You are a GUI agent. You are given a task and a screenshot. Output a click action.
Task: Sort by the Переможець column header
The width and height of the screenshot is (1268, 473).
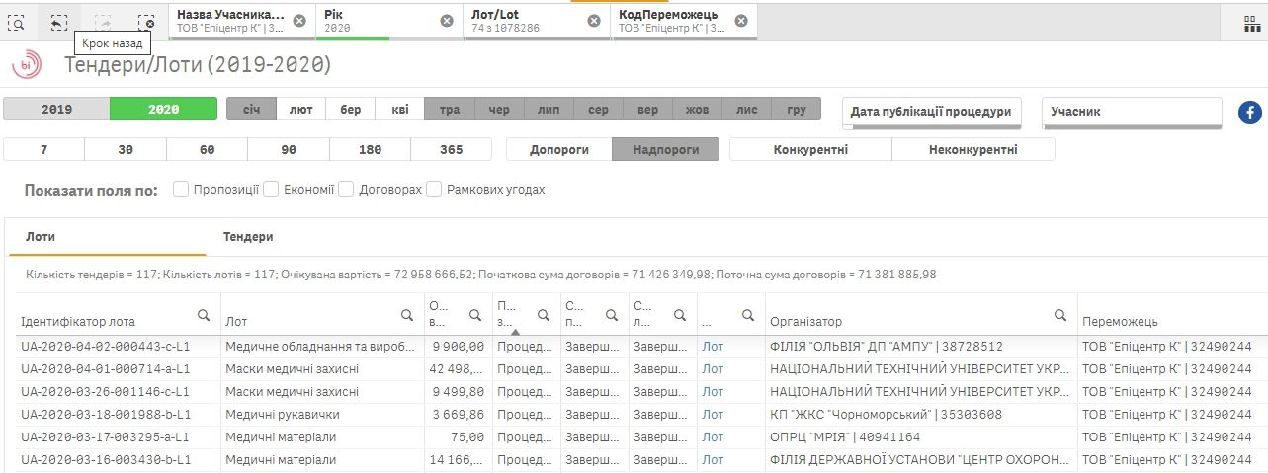tap(1120, 322)
